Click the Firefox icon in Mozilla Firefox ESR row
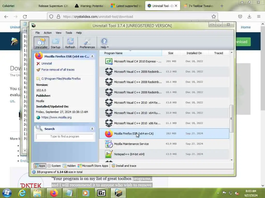The width and height of the screenshot is (265, 198). (109, 134)
